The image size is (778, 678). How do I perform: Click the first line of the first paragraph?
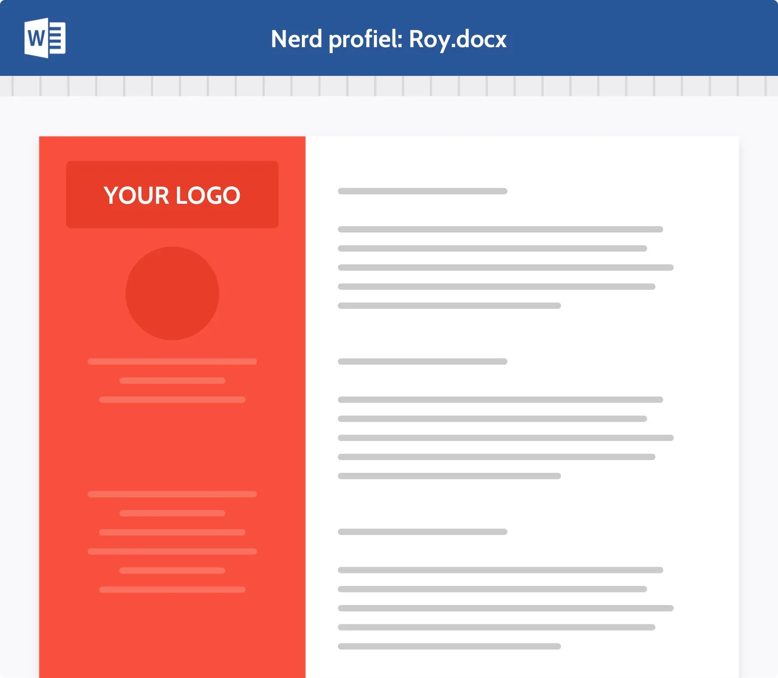[x=500, y=229]
